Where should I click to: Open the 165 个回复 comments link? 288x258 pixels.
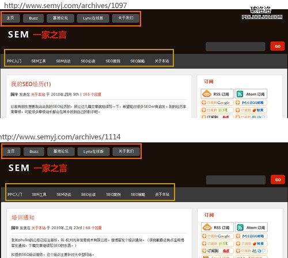coord(92,94)
